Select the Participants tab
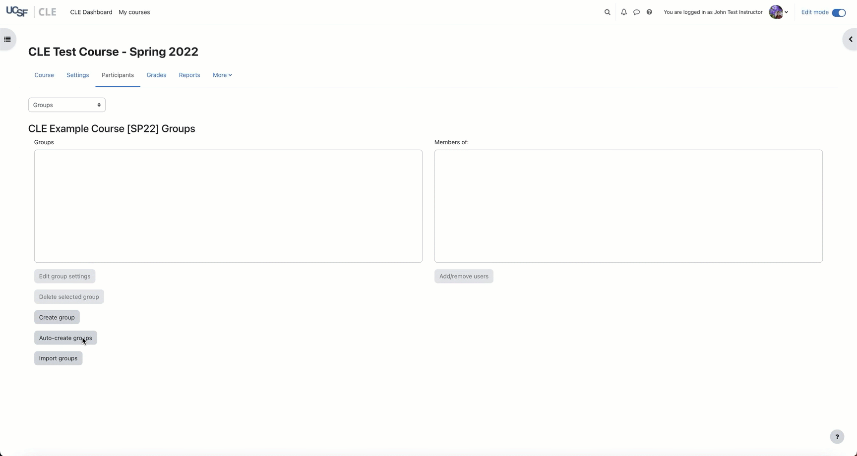This screenshot has height=456, width=857. point(118,75)
